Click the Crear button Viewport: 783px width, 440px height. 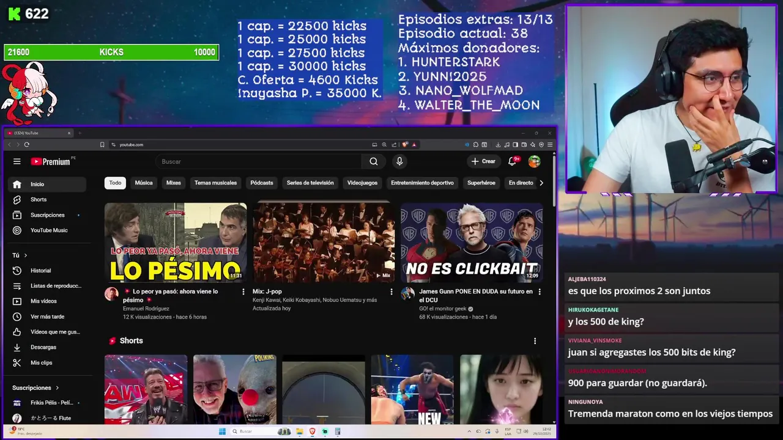tap(483, 161)
